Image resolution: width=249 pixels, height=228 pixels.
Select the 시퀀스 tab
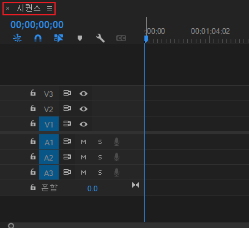(29, 9)
